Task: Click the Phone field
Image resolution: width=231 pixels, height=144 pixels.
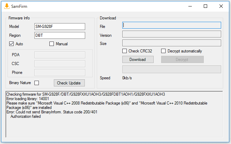Action: 60,73
